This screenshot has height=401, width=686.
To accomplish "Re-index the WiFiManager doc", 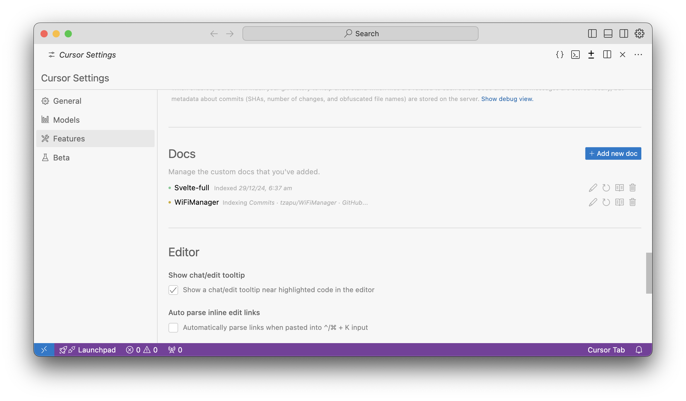I will pyautogui.click(x=606, y=202).
